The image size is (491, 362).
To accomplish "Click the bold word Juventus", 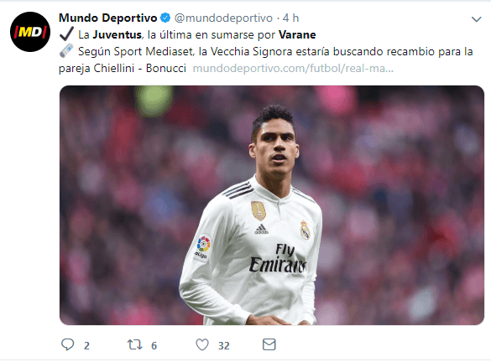I will point(118,34).
